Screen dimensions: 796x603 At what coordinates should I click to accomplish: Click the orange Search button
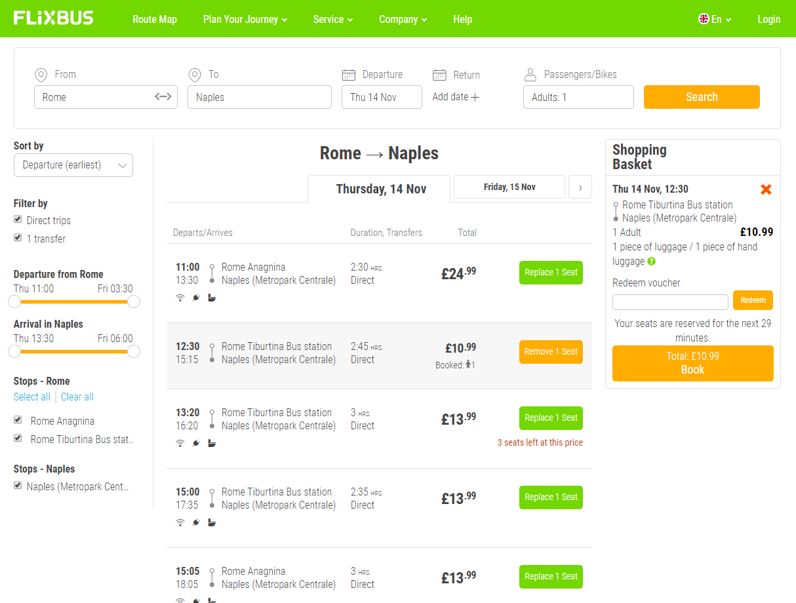coord(702,97)
